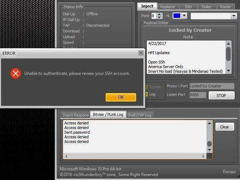Screen dimensions: 240x180
Task: Click log scrollbar up arrow
Action: tap(209, 123)
